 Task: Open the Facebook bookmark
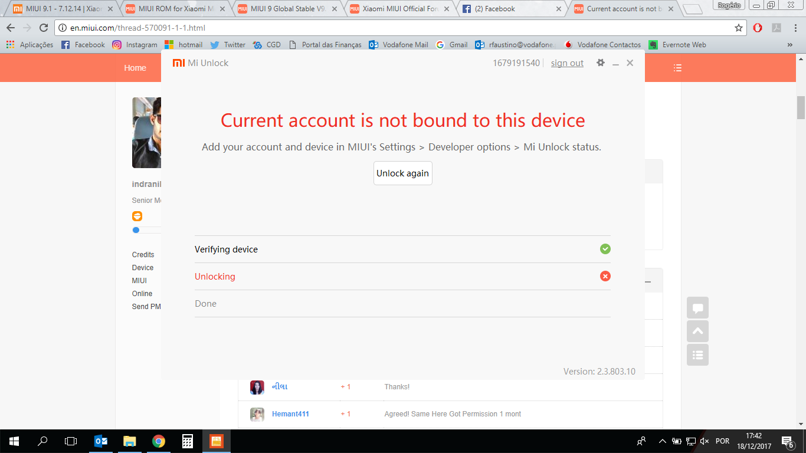tap(83, 45)
